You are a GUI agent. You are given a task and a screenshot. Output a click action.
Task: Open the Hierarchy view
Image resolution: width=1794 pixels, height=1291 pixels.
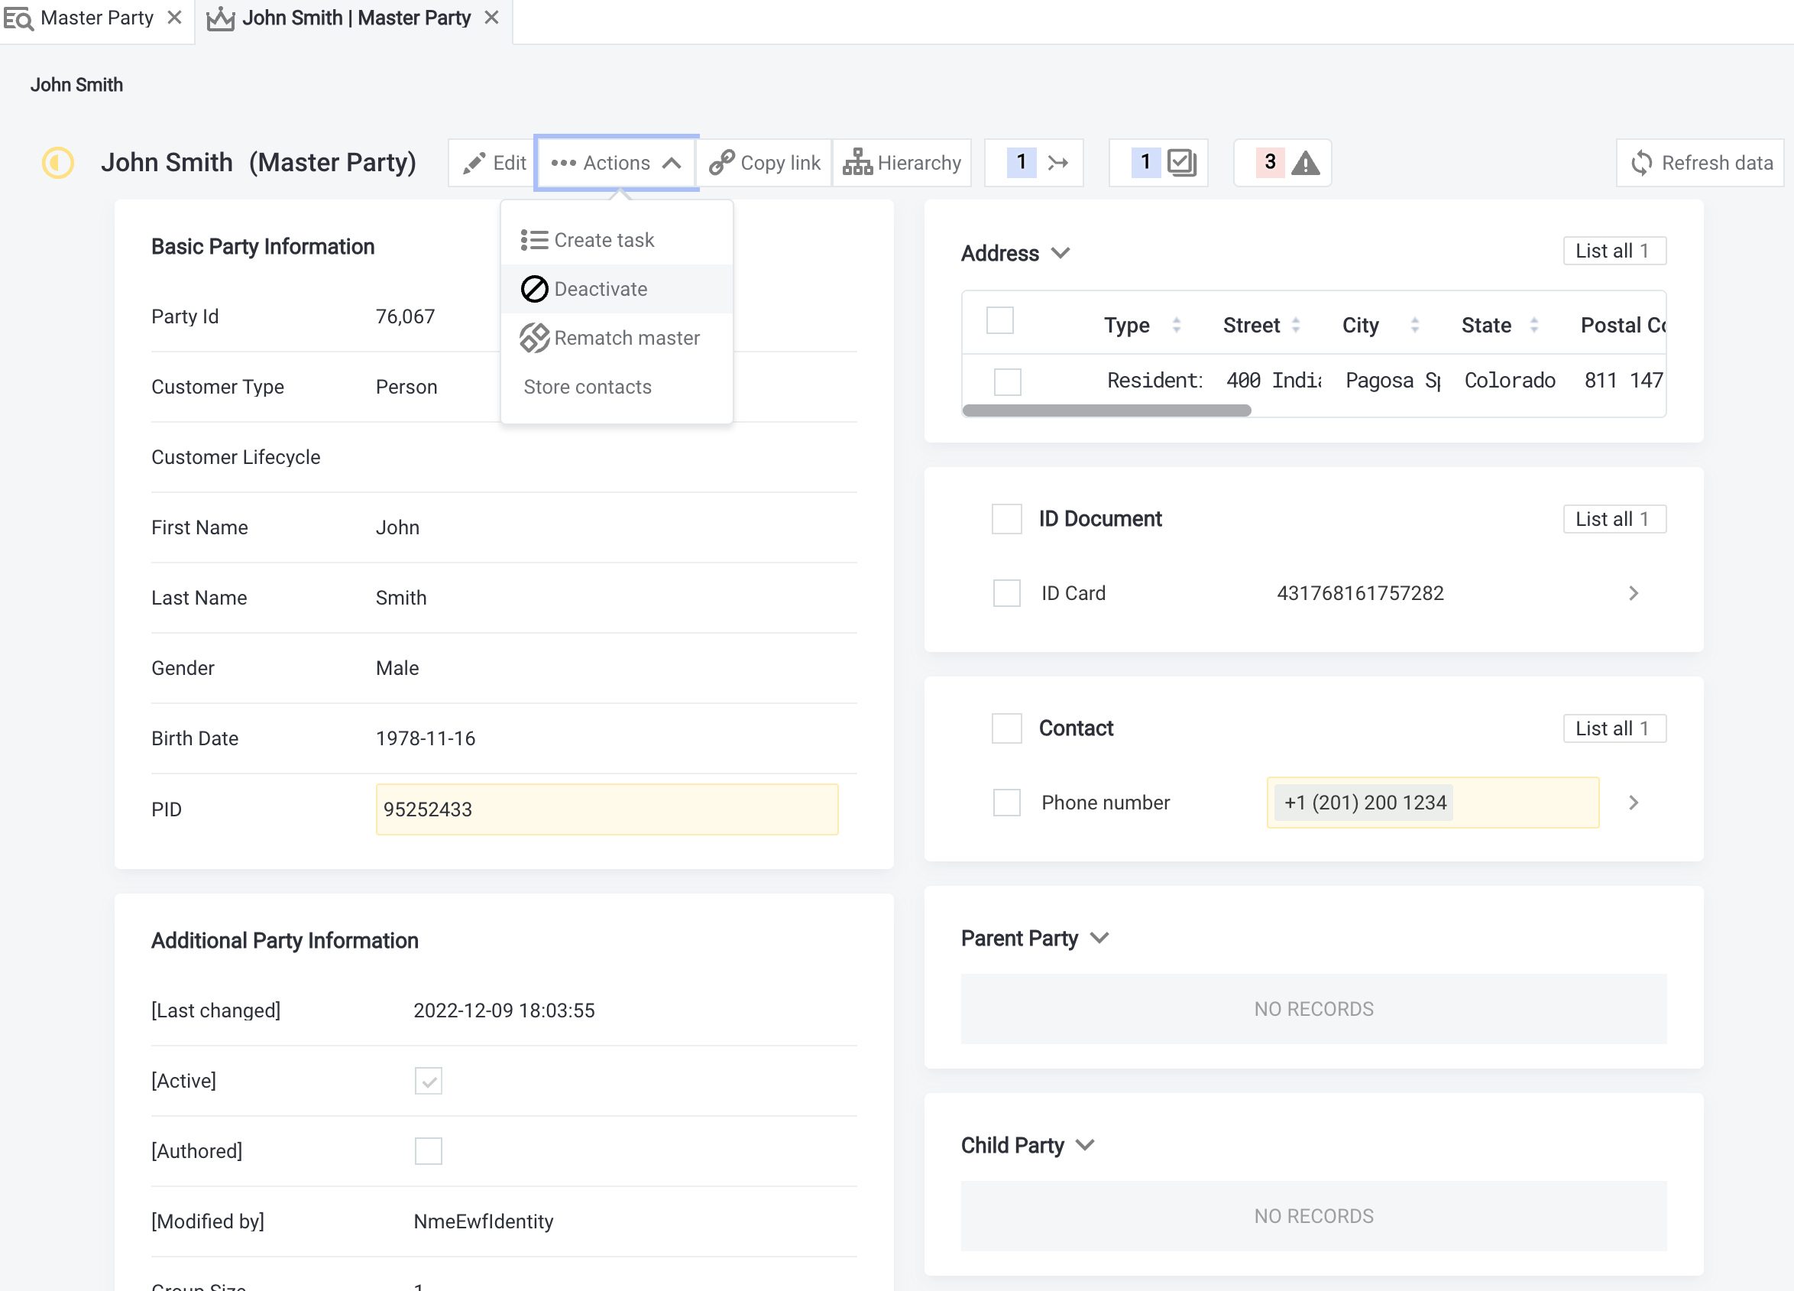(x=902, y=162)
